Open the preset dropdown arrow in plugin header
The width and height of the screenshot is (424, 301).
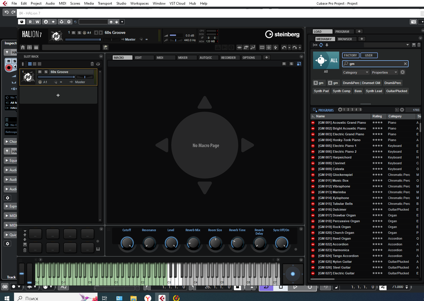(122, 22)
